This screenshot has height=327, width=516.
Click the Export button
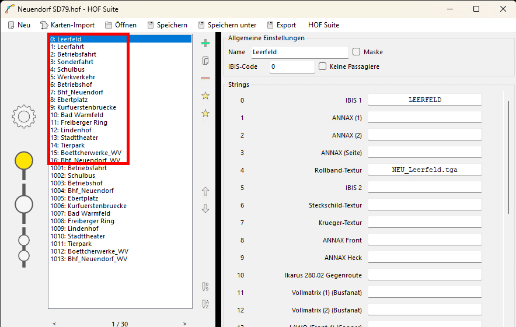point(281,25)
